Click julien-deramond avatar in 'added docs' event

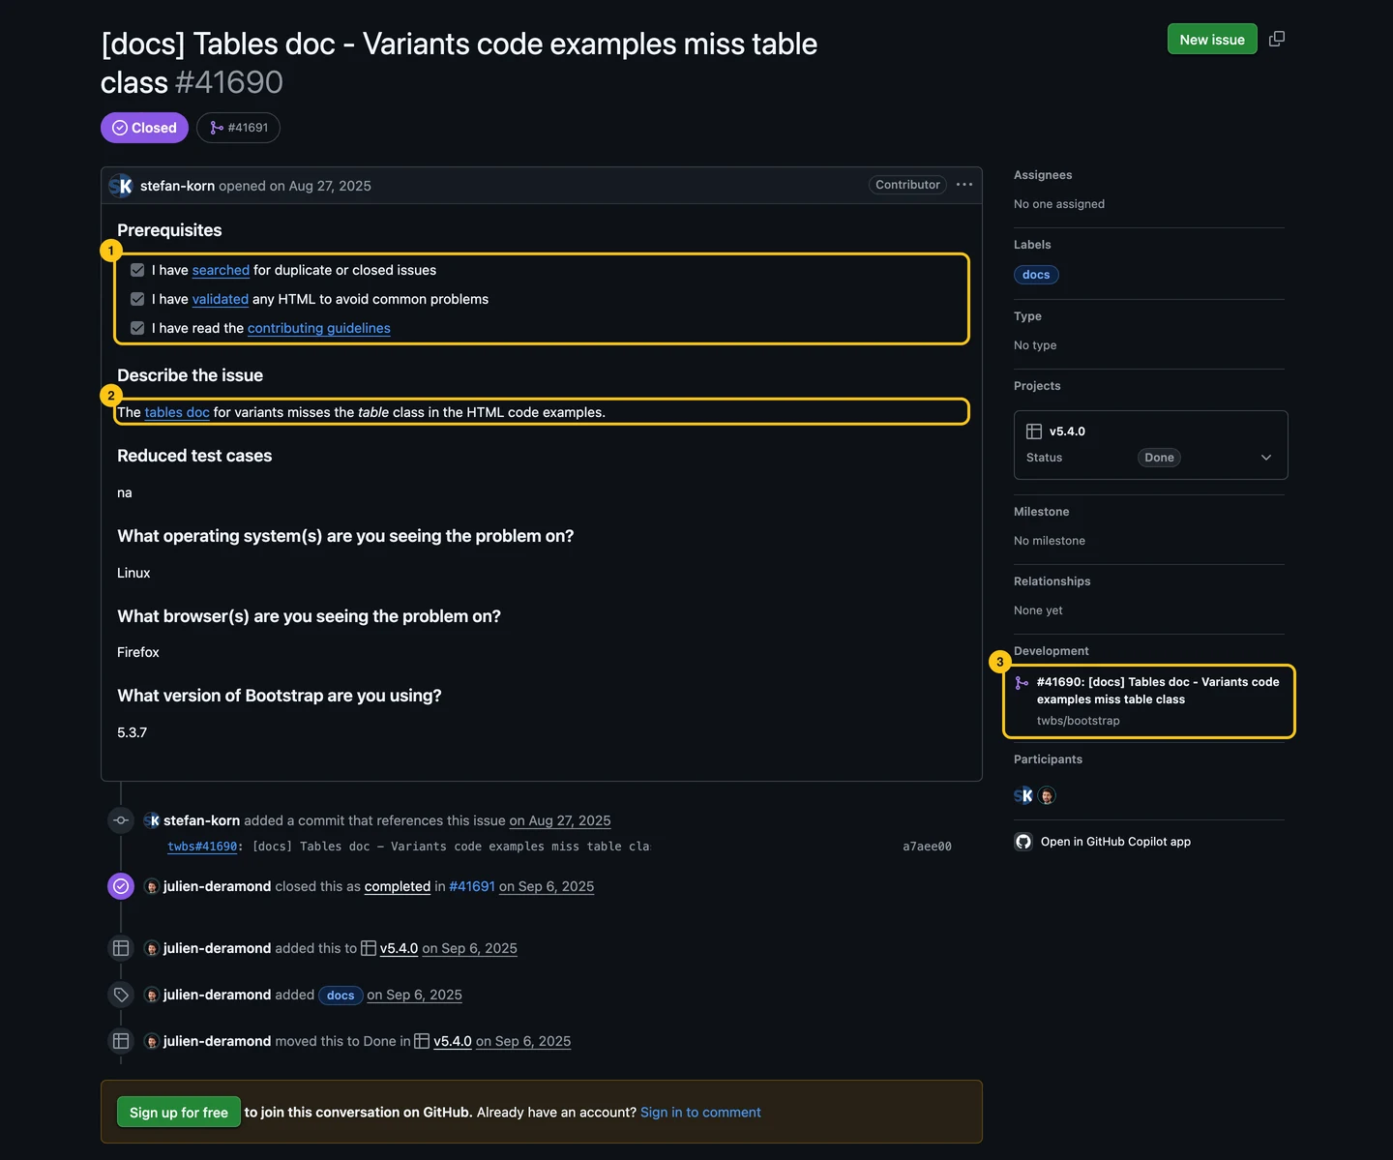pyautogui.click(x=152, y=995)
